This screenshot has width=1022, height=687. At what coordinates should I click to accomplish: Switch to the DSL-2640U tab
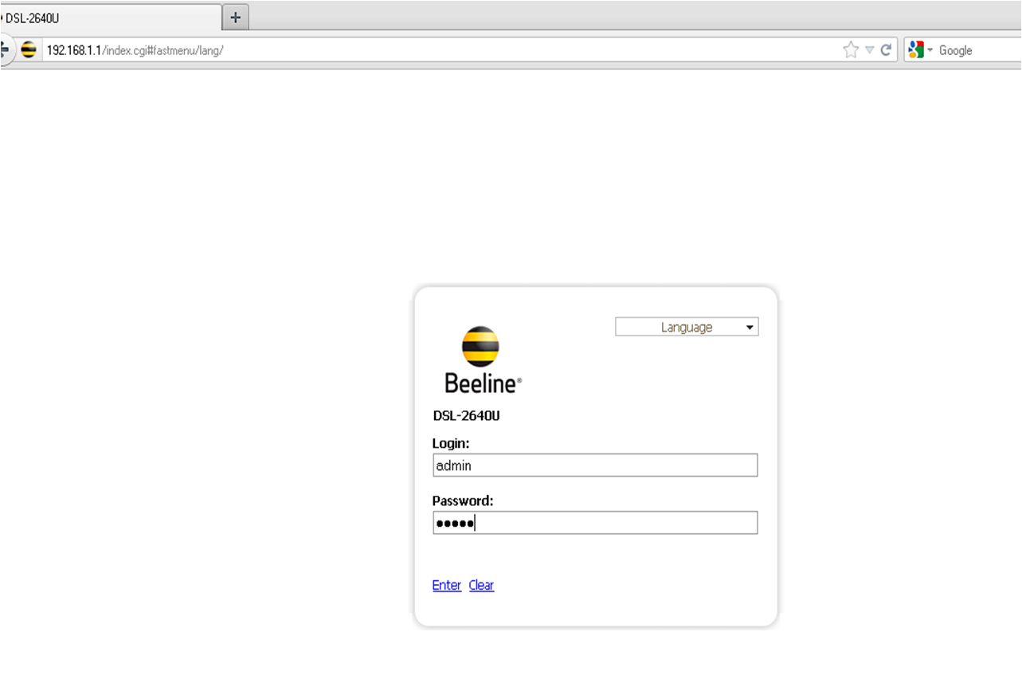(x=112, y=18)
